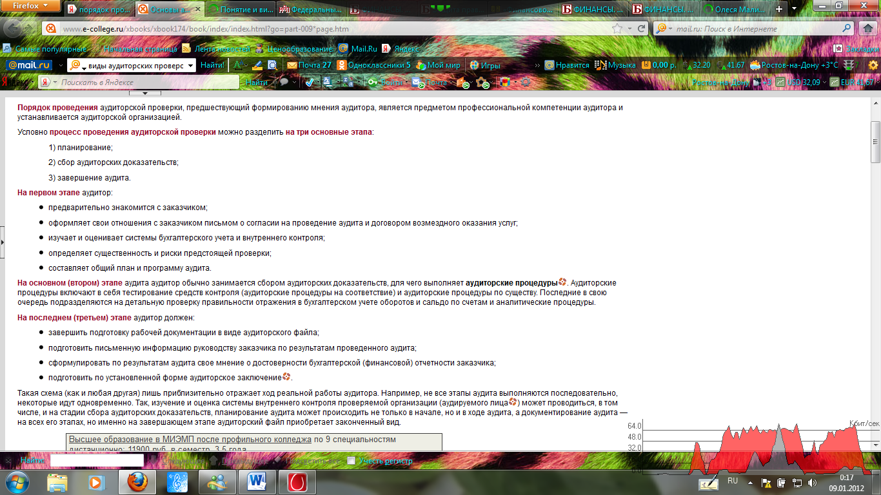Open Mail.ru toolbar settings gear icon
The image size is (881, 495).
(873, 65)
